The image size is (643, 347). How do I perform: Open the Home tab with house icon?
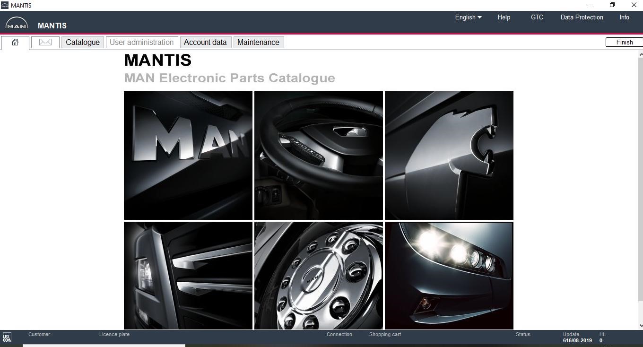tap(15, 43)
